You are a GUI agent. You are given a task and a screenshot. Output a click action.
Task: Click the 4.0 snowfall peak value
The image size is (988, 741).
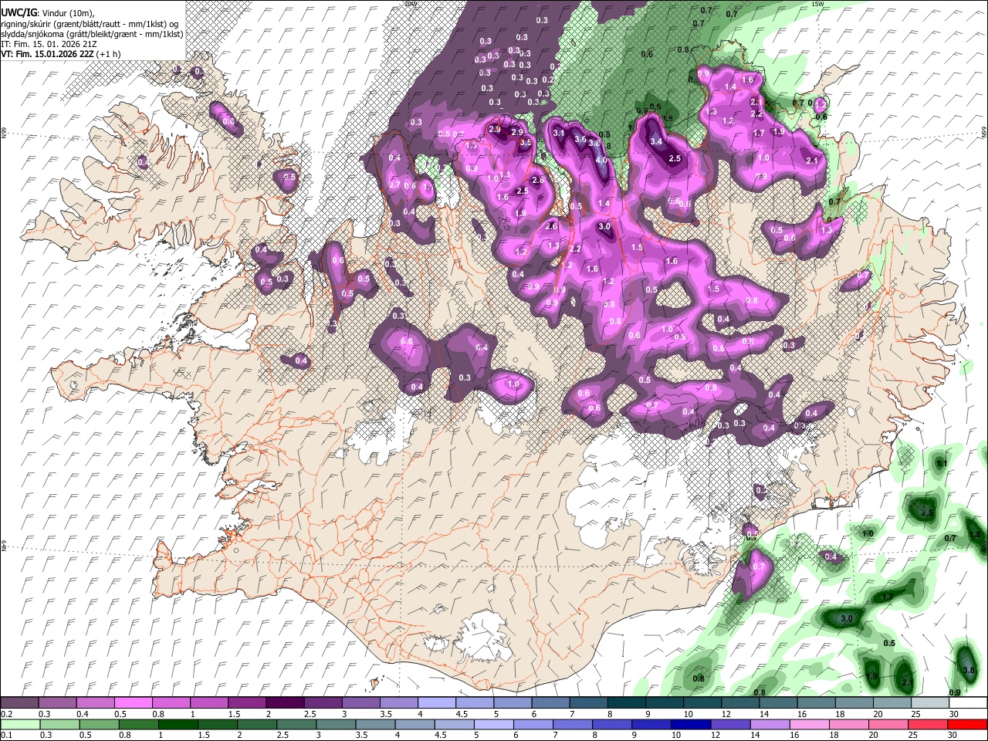pos(601,160)
